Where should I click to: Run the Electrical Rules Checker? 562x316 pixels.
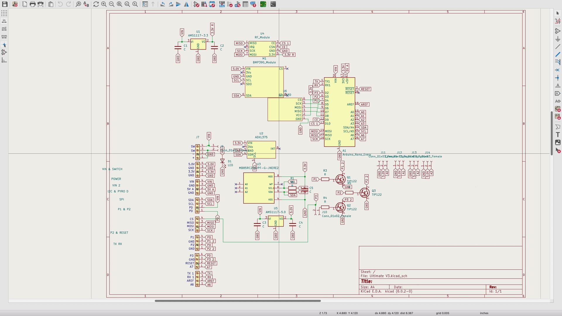click(x=229, y=4)
